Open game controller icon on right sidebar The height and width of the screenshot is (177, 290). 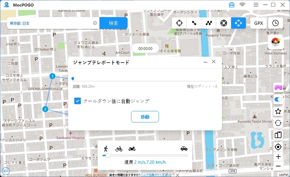click(x=278, y=87)
